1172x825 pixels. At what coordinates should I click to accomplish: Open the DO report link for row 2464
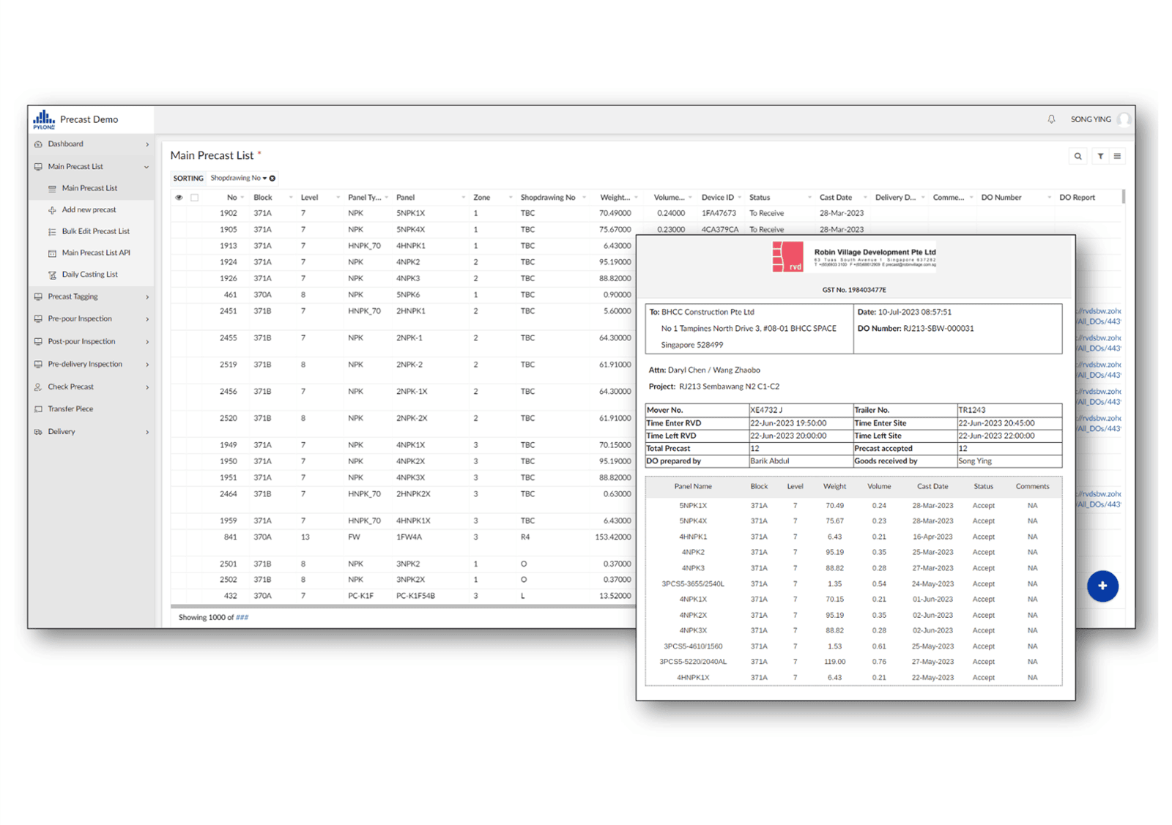pyautogui.click(x=1099, y=499)
